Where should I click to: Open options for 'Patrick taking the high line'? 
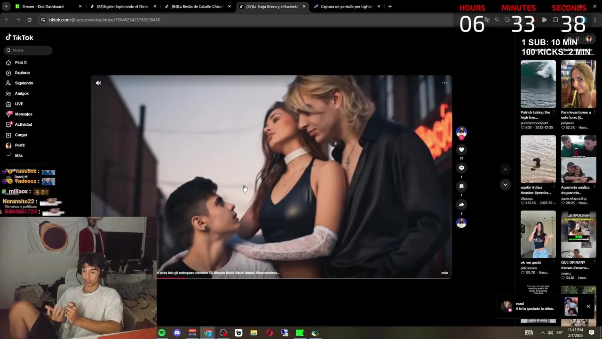pyautogui.click(x=554, y=113)
